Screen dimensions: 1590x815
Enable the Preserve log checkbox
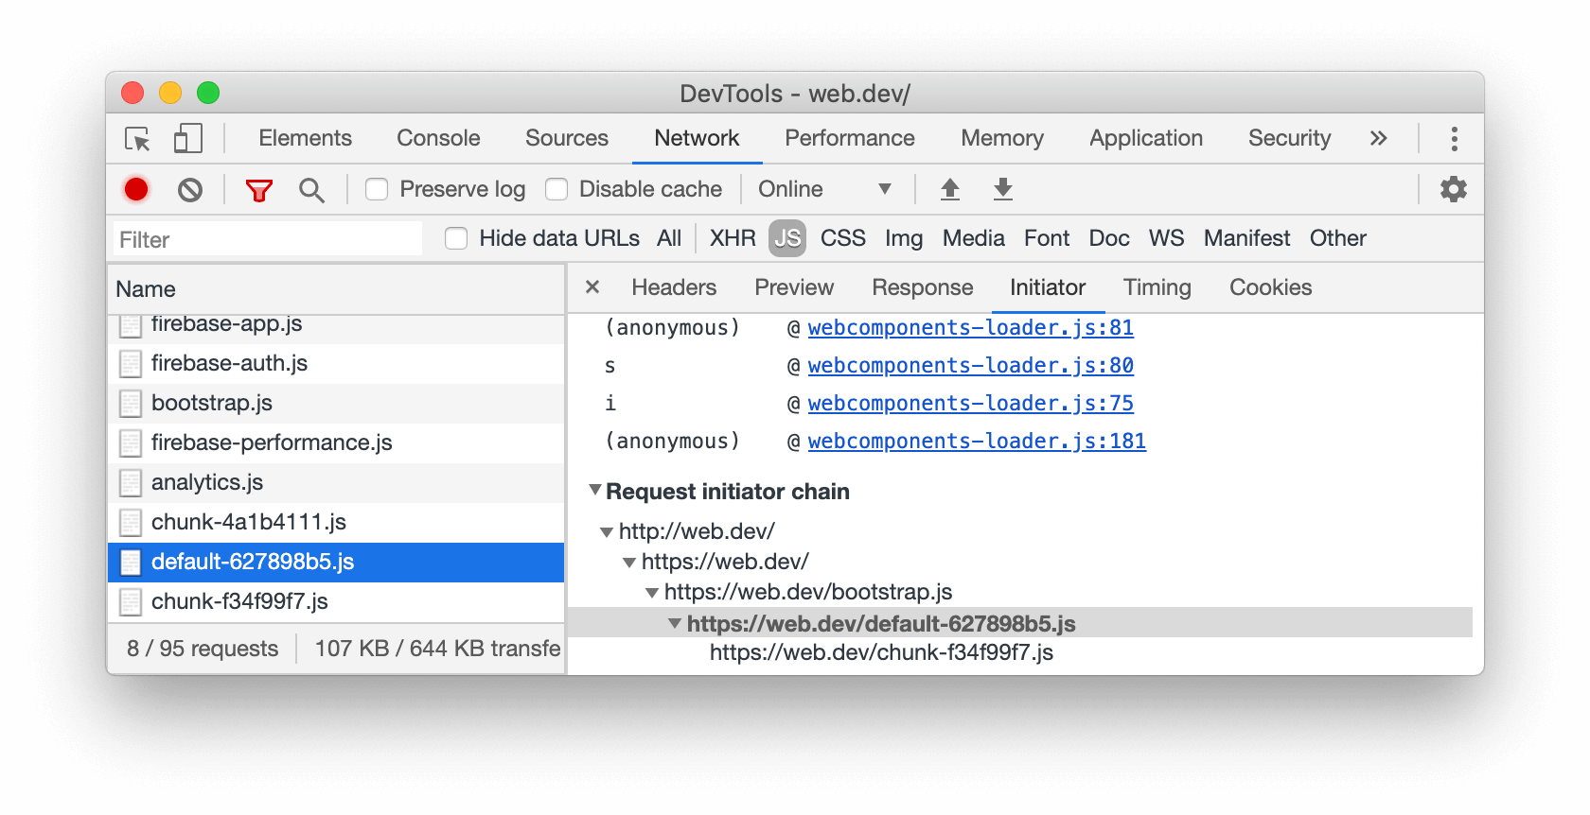pyautogui.click(x=377, y=189)
